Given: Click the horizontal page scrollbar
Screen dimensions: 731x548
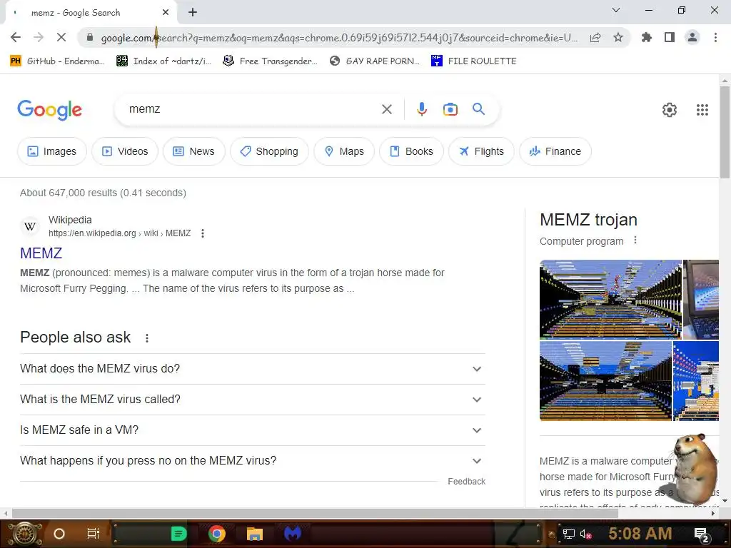Looking at the screenshot, I should [315, 514].
